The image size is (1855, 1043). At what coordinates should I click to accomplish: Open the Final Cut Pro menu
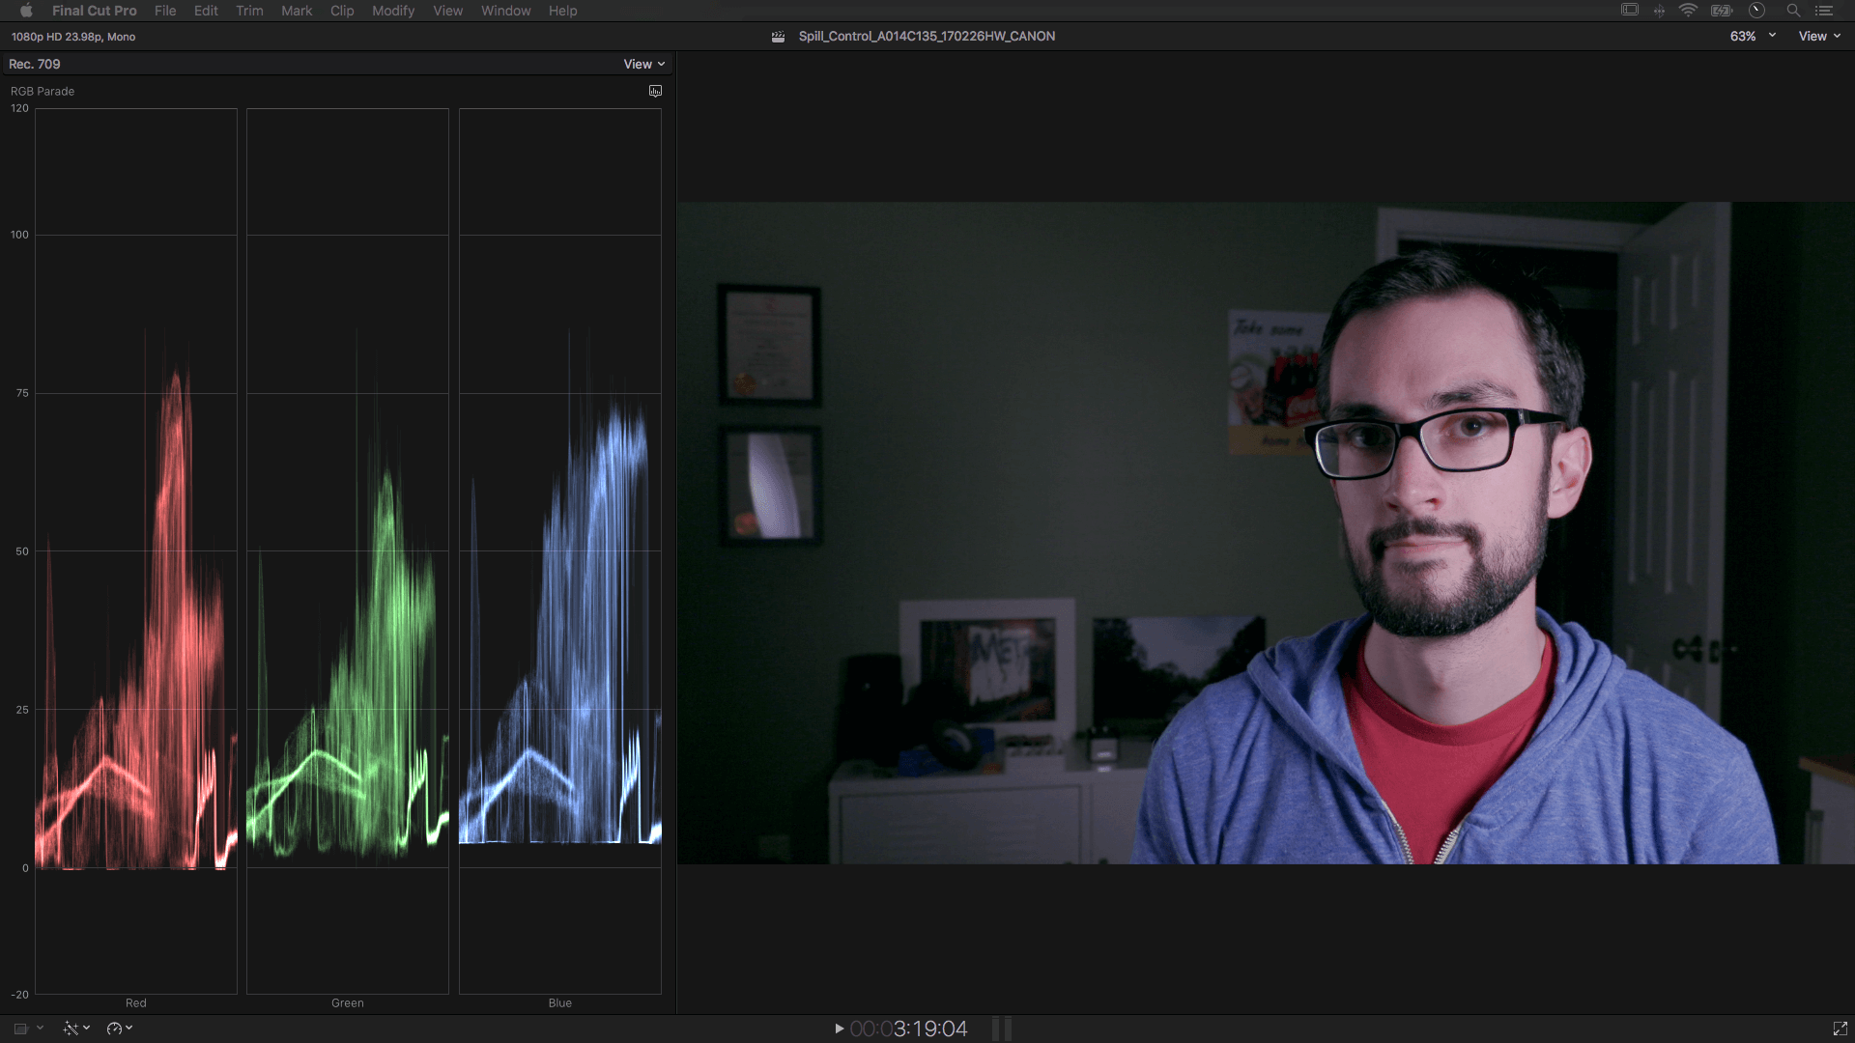coord(95,11)
